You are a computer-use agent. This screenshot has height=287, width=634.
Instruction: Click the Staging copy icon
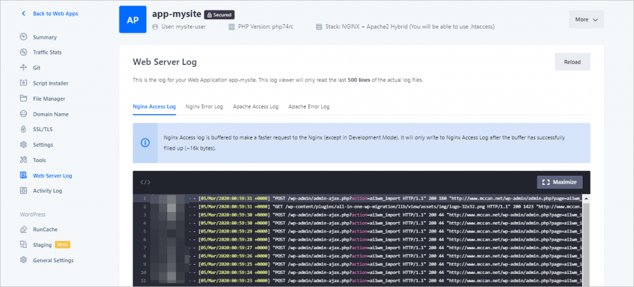(x=24, y=244)
